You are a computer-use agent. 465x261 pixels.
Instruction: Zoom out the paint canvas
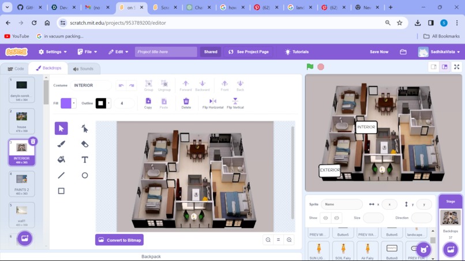[268, 240]
